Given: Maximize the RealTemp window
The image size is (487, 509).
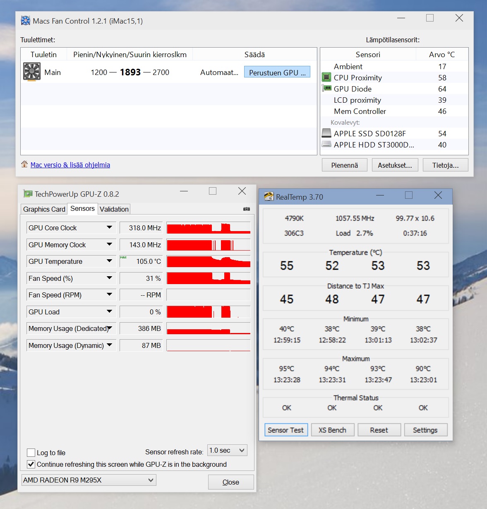Looking at the screenshot, I should coord(409,195).
